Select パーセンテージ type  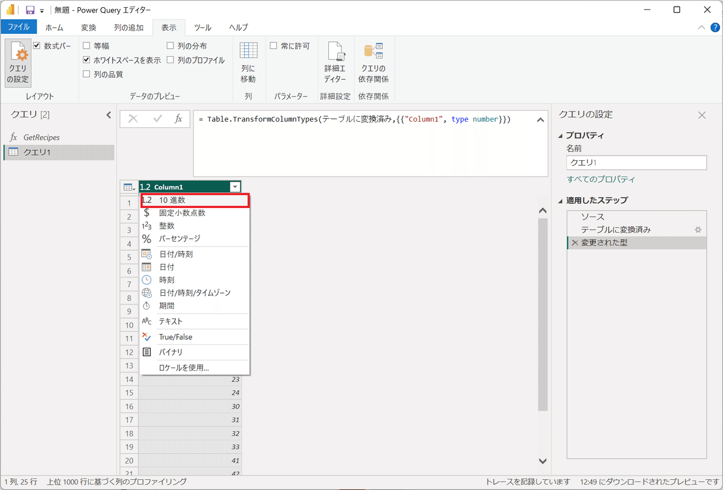[x=195, y=239]
